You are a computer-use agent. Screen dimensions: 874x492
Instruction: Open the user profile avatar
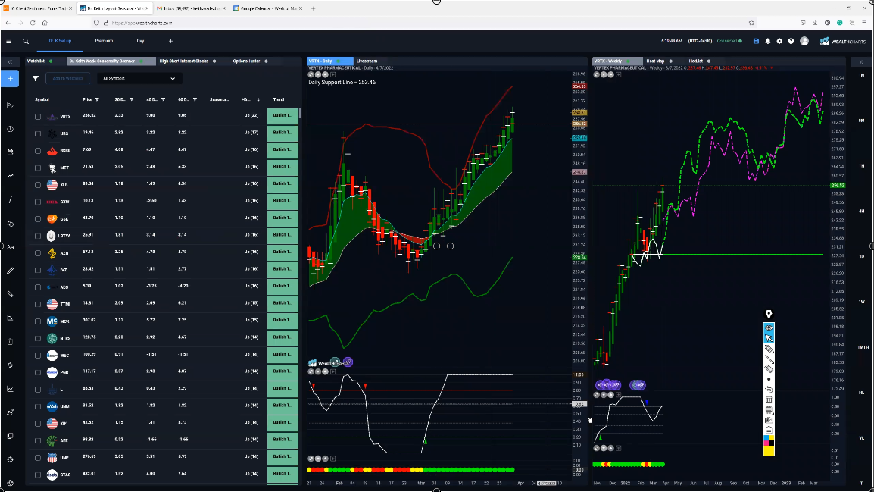pyautogui.click(x=804, y=41)
